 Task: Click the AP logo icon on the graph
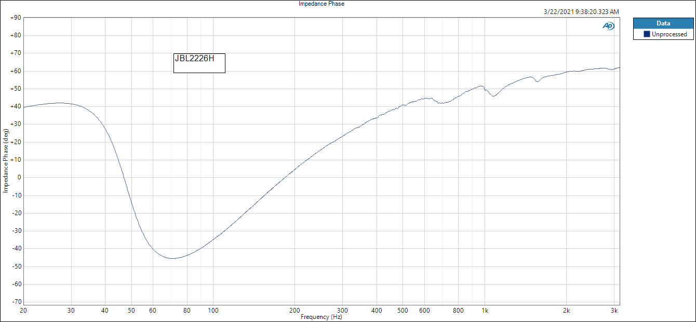pos(608,25)
